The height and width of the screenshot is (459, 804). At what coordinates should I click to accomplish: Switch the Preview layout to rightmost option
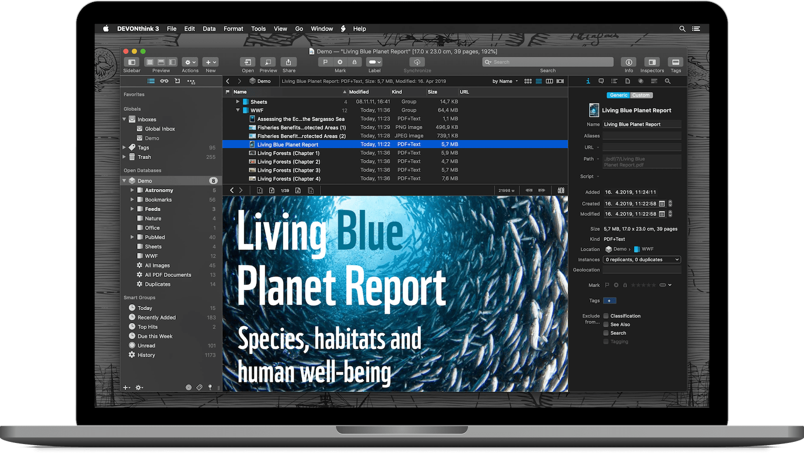[172, 62]
